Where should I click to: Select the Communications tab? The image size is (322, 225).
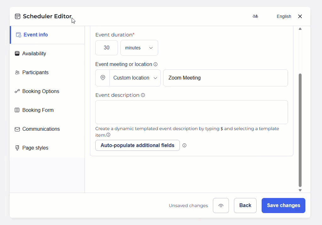[41, 129]
